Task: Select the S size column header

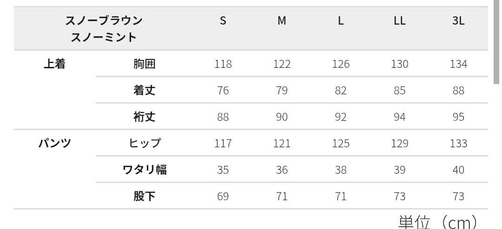Action: point(223,21)
